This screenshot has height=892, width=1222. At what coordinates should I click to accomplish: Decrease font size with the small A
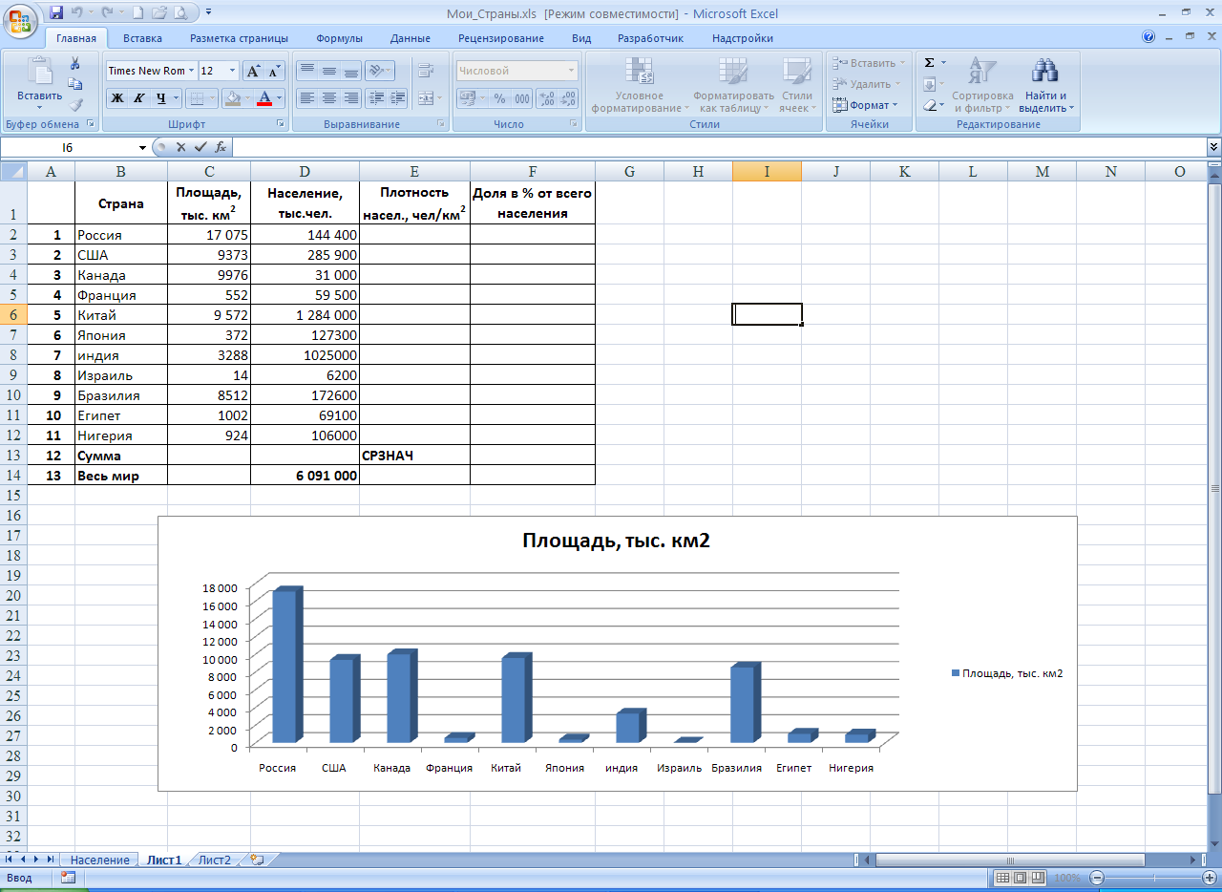point(275,71)
